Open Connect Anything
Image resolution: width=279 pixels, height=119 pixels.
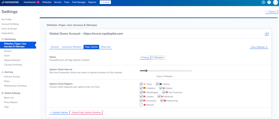coord(13,65)
